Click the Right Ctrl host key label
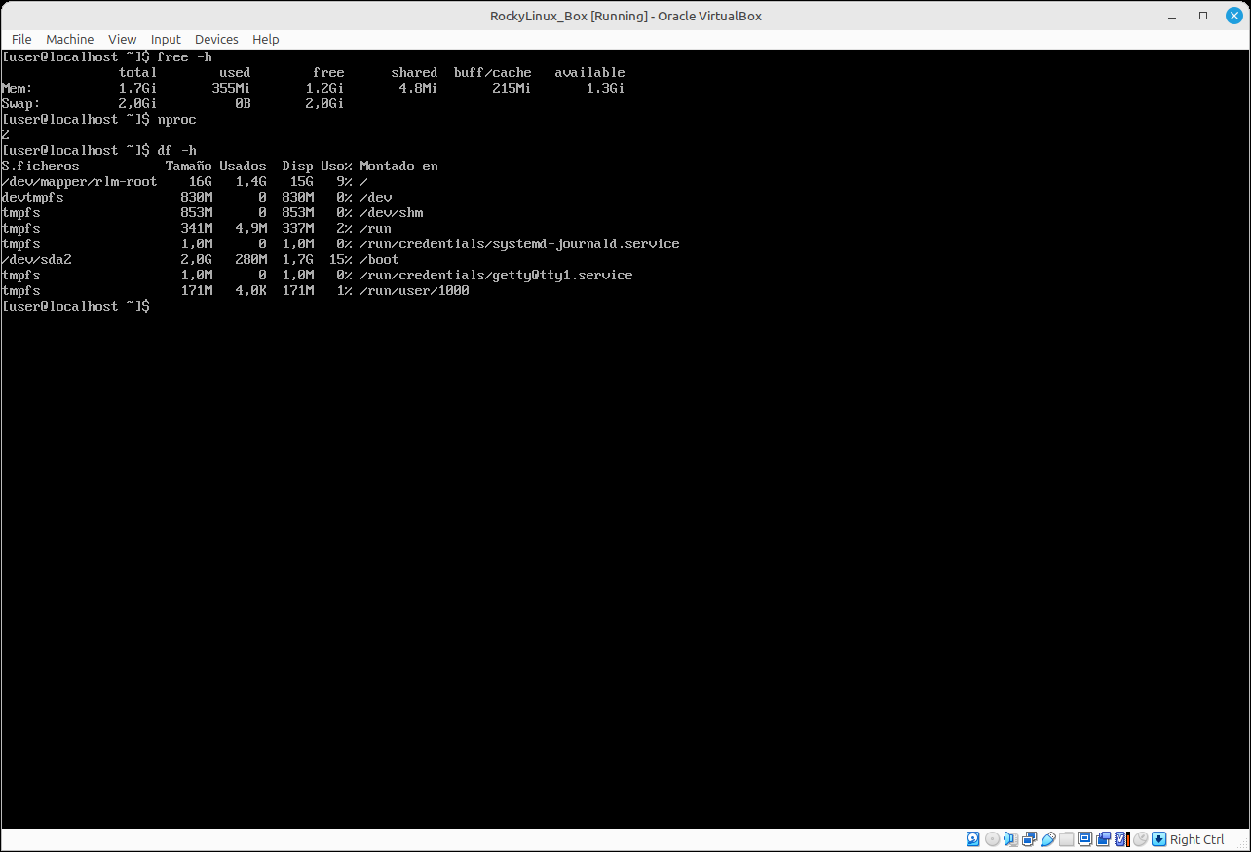1251x852 pixels. pyautogui.click(x=1197, y=839)
